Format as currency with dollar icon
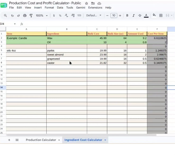This screenshot has width=175, height=155. pyautogui.click(x=54, y=16)
